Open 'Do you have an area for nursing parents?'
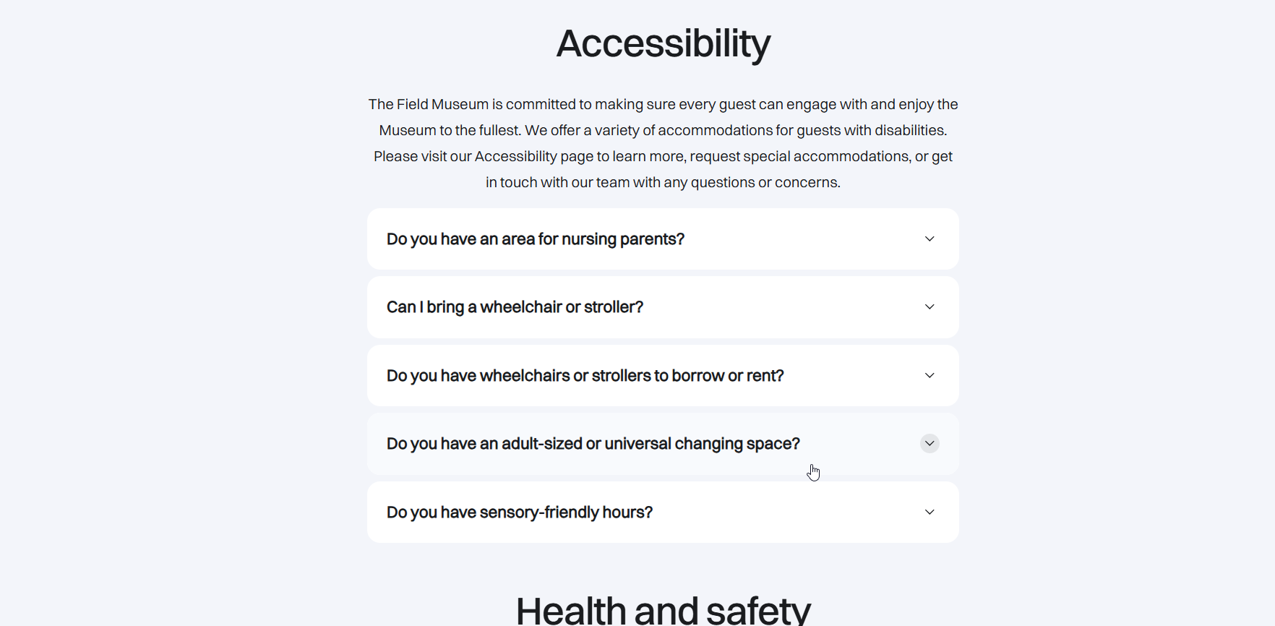Image resolution: width=1275 pixels, height=626 pixels. click(535, 239)
